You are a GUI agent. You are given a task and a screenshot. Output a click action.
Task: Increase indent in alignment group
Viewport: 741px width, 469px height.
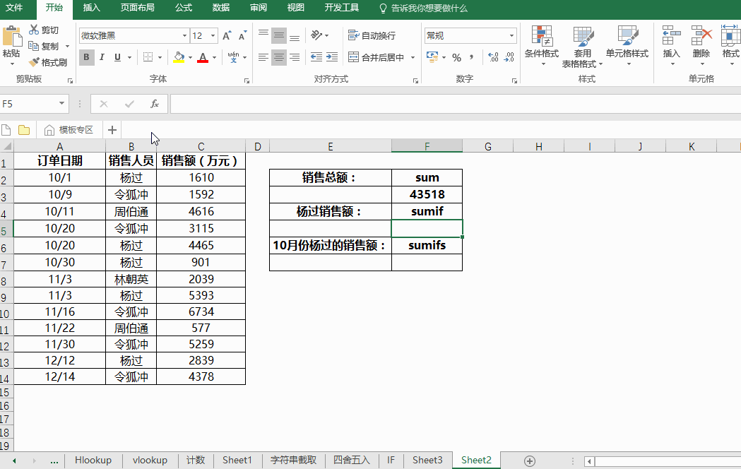pos(332,57)
